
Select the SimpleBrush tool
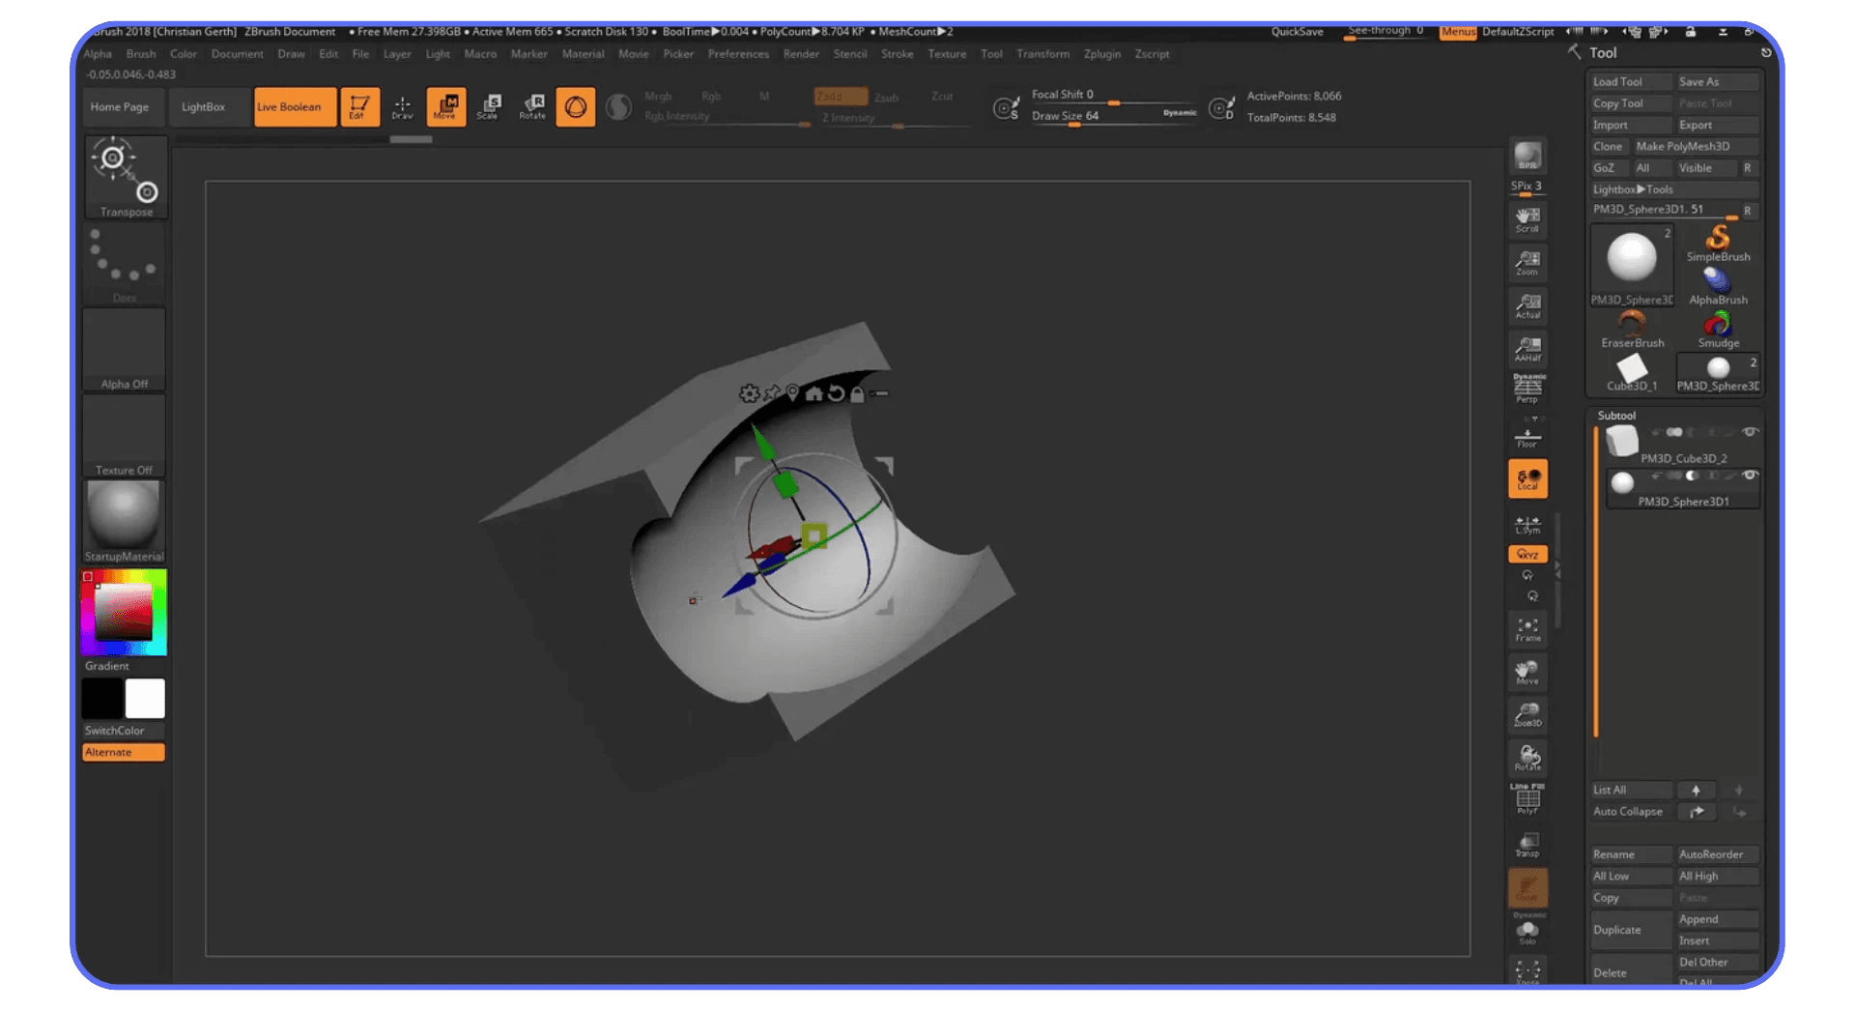pyautogui.click(x=1718, y=243)
